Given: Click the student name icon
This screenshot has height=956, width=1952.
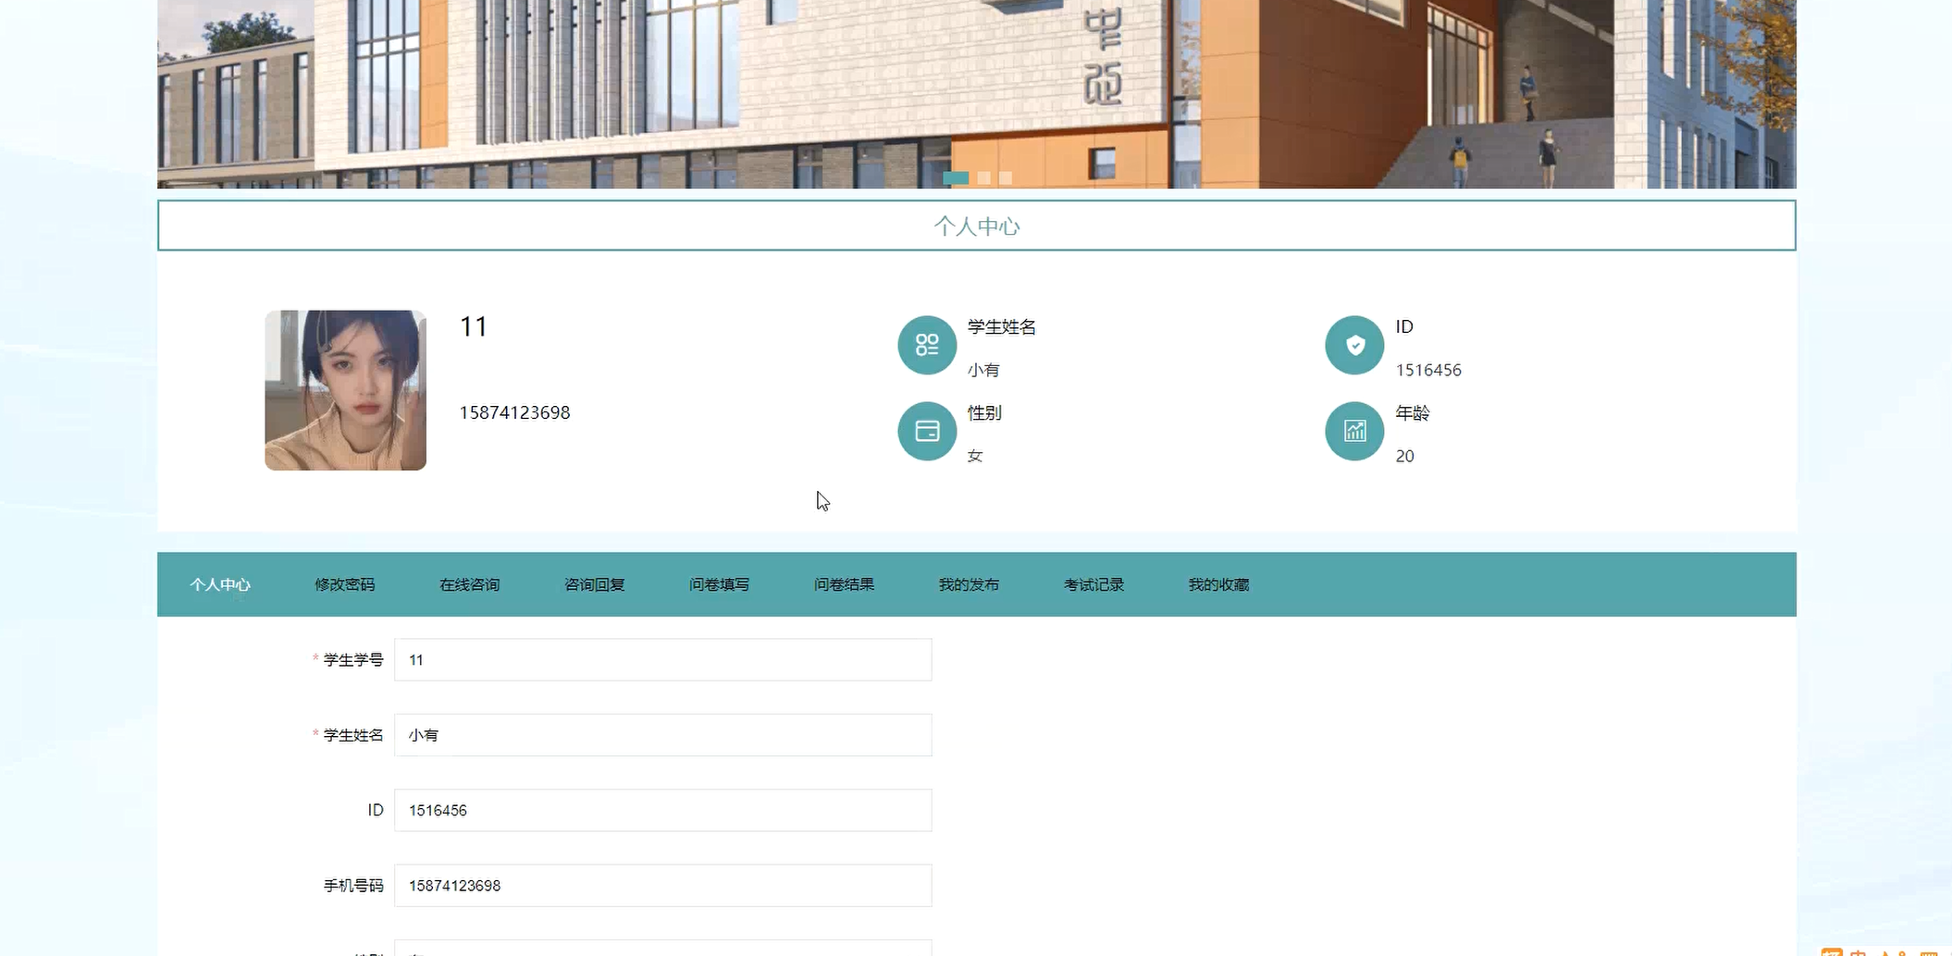Looking at the screenshot, I should tap(927, 345).
